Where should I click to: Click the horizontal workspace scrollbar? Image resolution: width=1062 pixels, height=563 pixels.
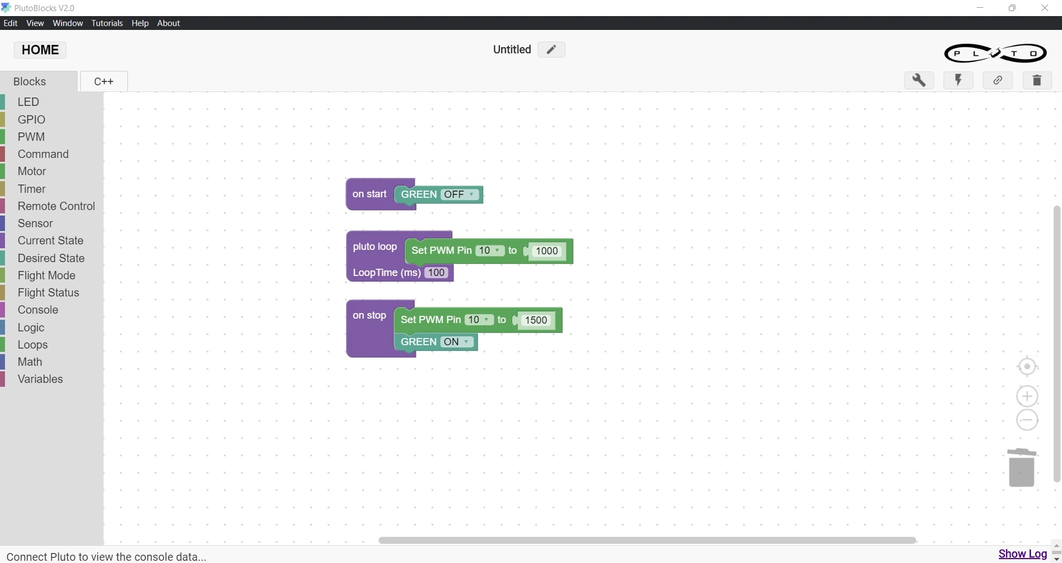tap(647, 540)
